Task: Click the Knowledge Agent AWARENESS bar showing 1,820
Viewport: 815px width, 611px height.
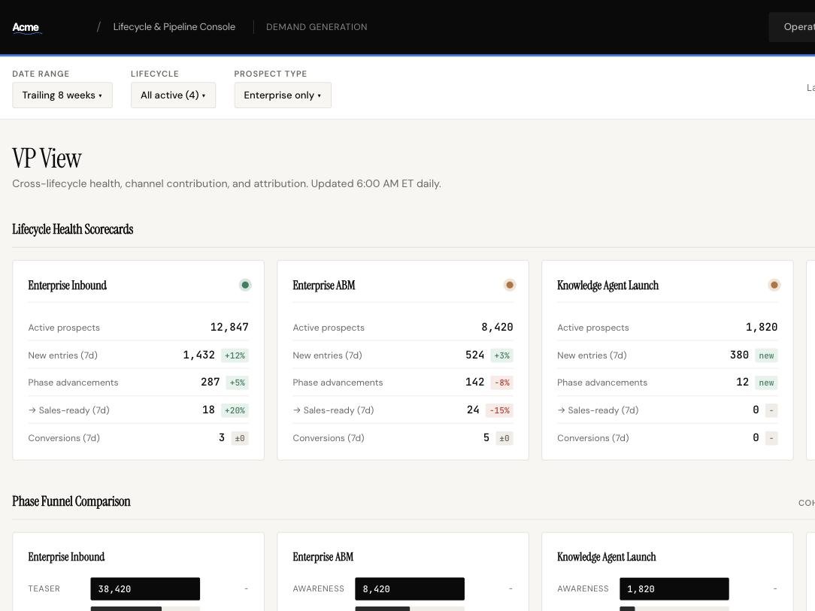Action: coord(674,588)
